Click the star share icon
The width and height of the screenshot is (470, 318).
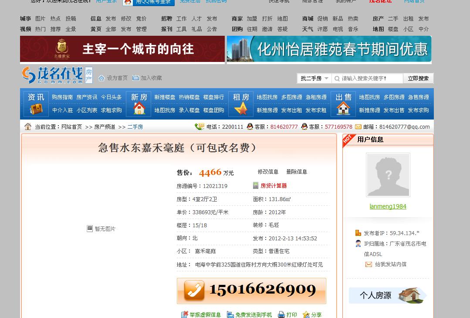coord(306,315)
